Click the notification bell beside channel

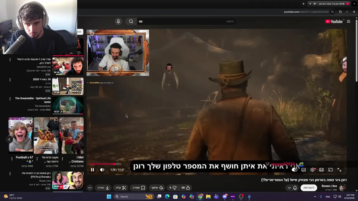coord(295,188)
